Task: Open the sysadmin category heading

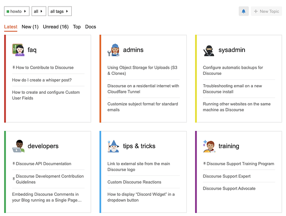Action: (232, 50)
